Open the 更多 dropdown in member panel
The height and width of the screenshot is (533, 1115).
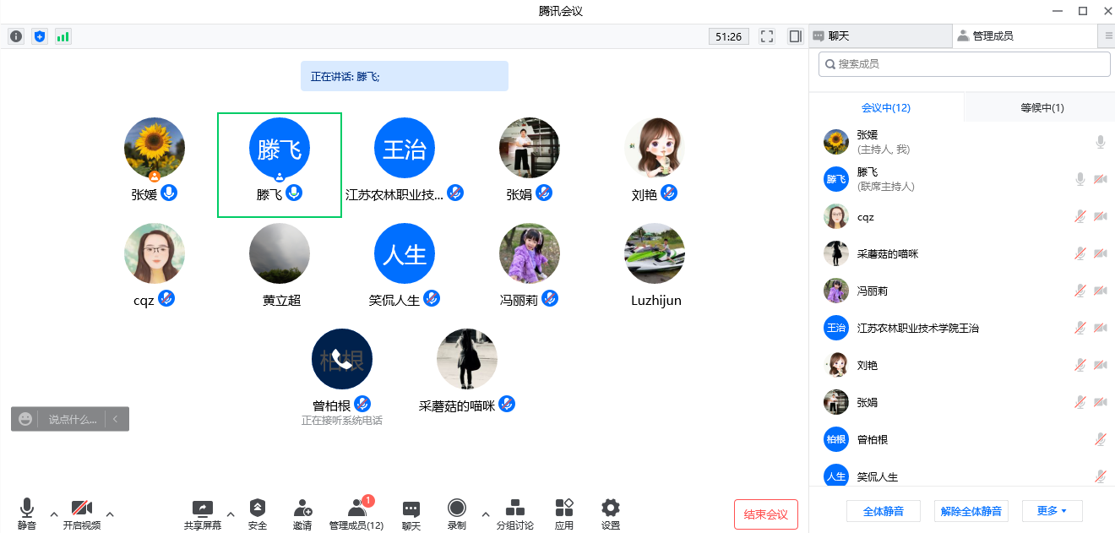click(x=1052, y=511)
